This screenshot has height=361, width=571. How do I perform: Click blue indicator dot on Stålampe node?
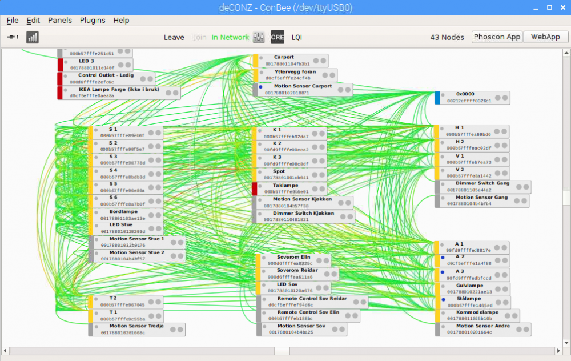tap(443, 299)
